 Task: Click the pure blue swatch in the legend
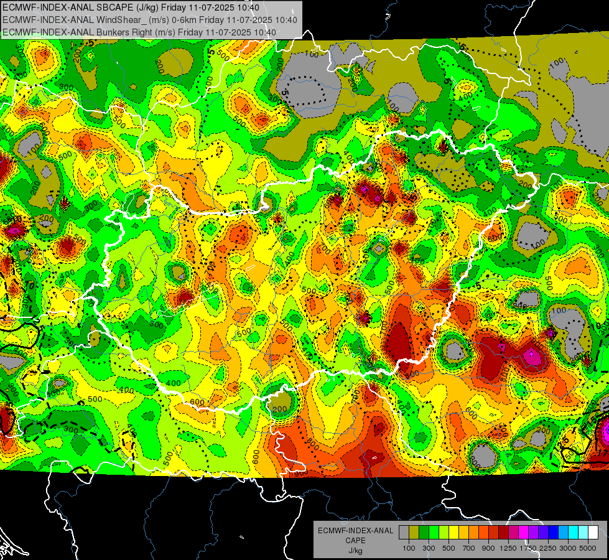(553, 532)
